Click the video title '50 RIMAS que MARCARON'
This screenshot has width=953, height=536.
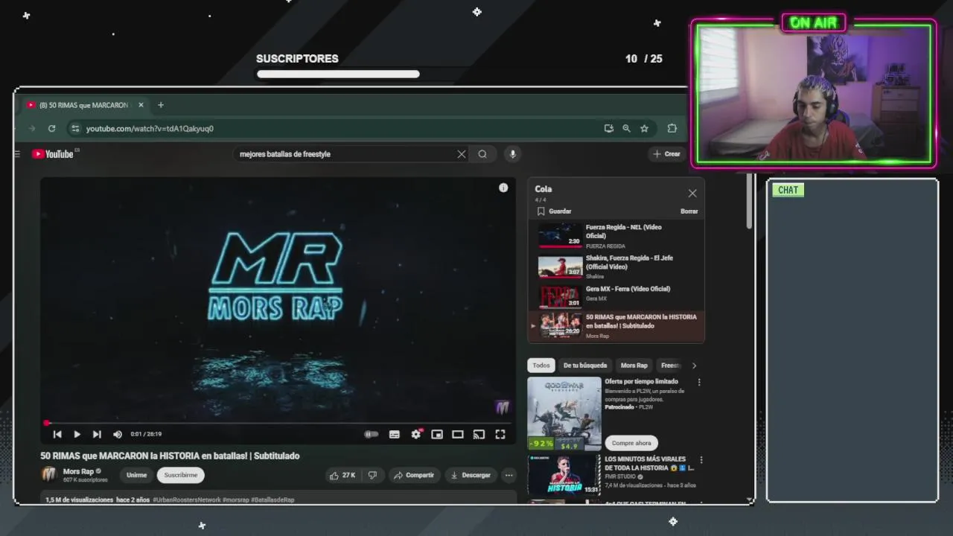click(170, 456)
